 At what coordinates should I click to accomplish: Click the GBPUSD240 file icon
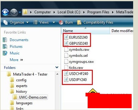(66, 43)
